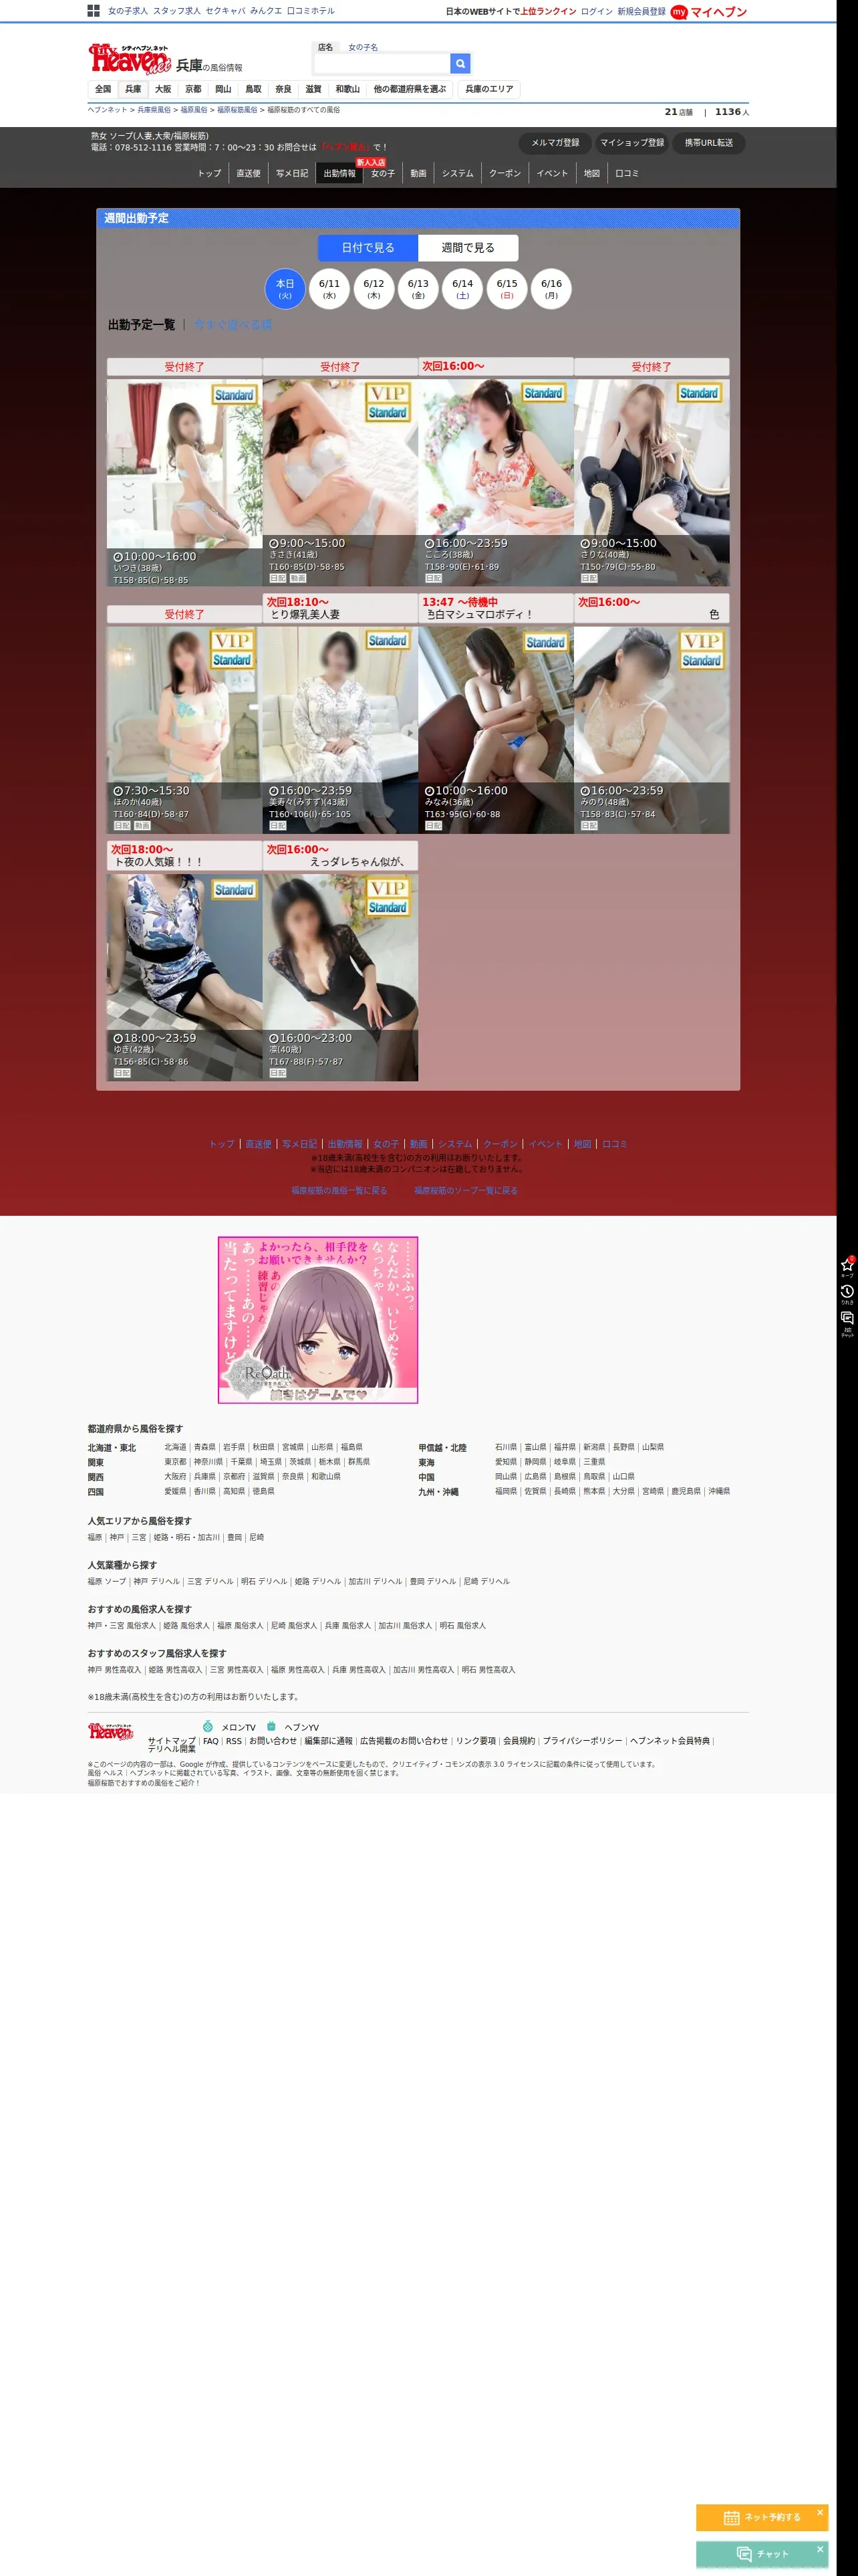The height and width of the screenshot is (2576, 858).
Task: Select the 6/14 (土) date circle
Action: click(462, 289)
